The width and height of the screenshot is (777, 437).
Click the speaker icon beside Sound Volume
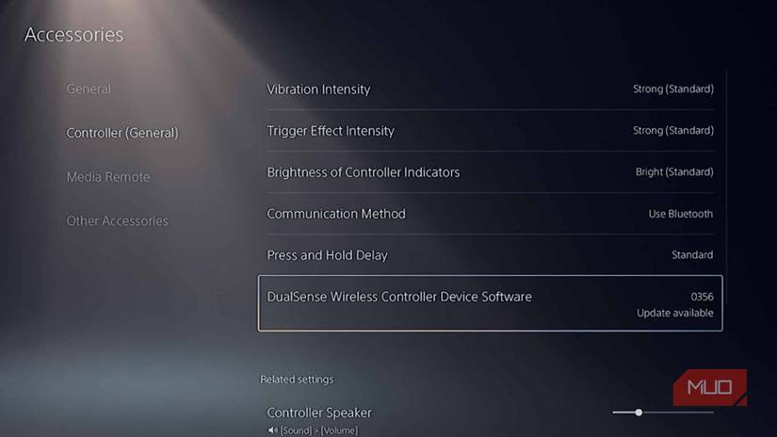pyautogui.click(x=272, y=430)
